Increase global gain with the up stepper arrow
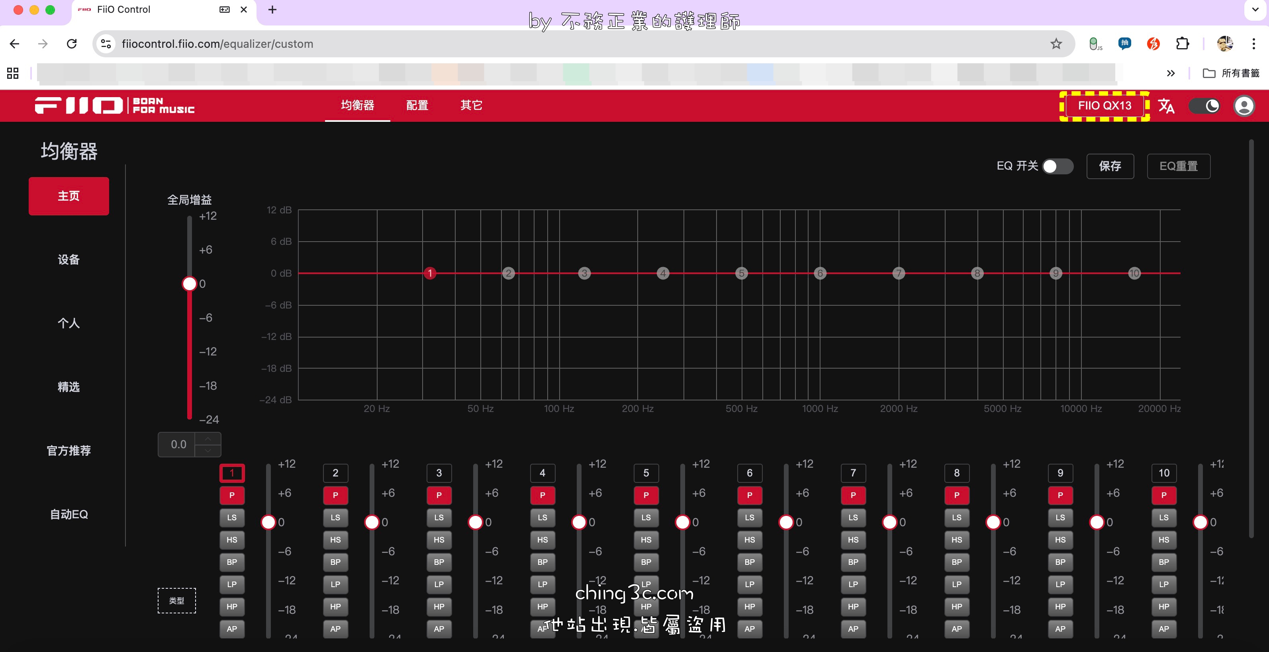This screenshot has height=652, width=1269. 208,438
